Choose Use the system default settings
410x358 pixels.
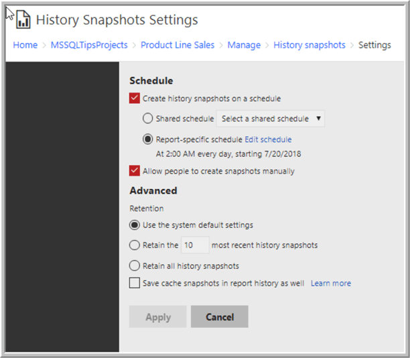point(135,225)
